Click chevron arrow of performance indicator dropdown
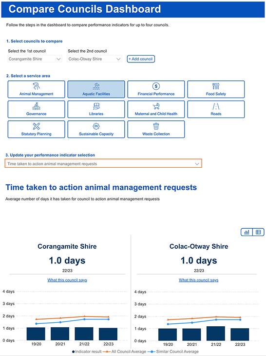Screen dimensions: 266x356 197,164
